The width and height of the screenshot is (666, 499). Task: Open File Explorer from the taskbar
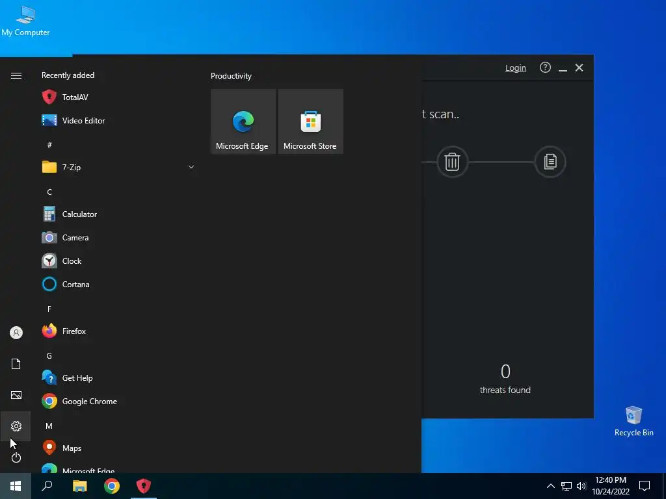pyautogui.click(x=79, y=486)
